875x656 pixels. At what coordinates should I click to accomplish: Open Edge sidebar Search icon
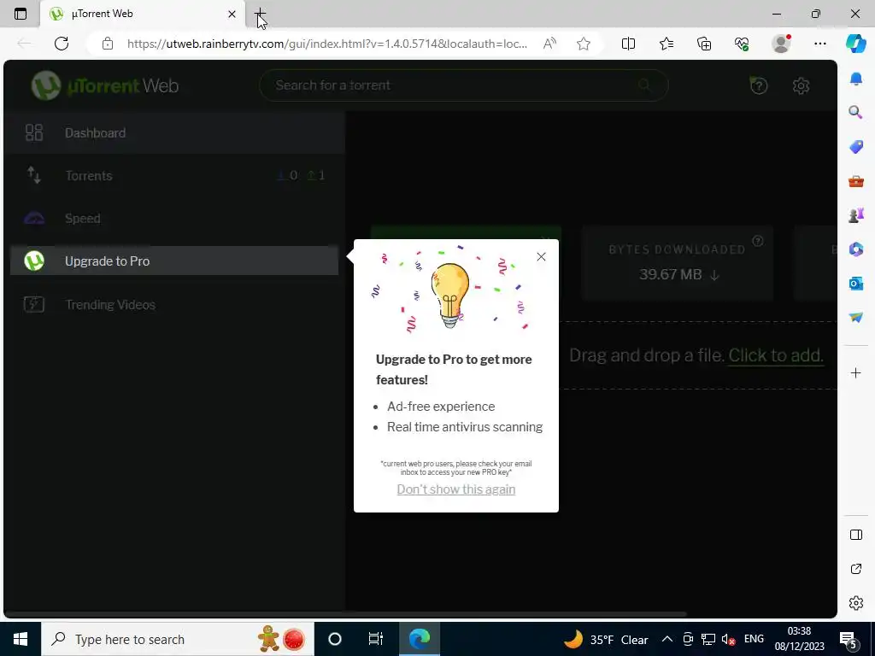tap(856, 113)
